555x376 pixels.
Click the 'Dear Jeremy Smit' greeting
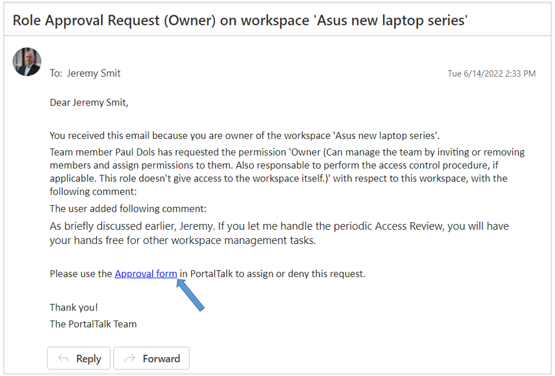(x=89, y=103)
